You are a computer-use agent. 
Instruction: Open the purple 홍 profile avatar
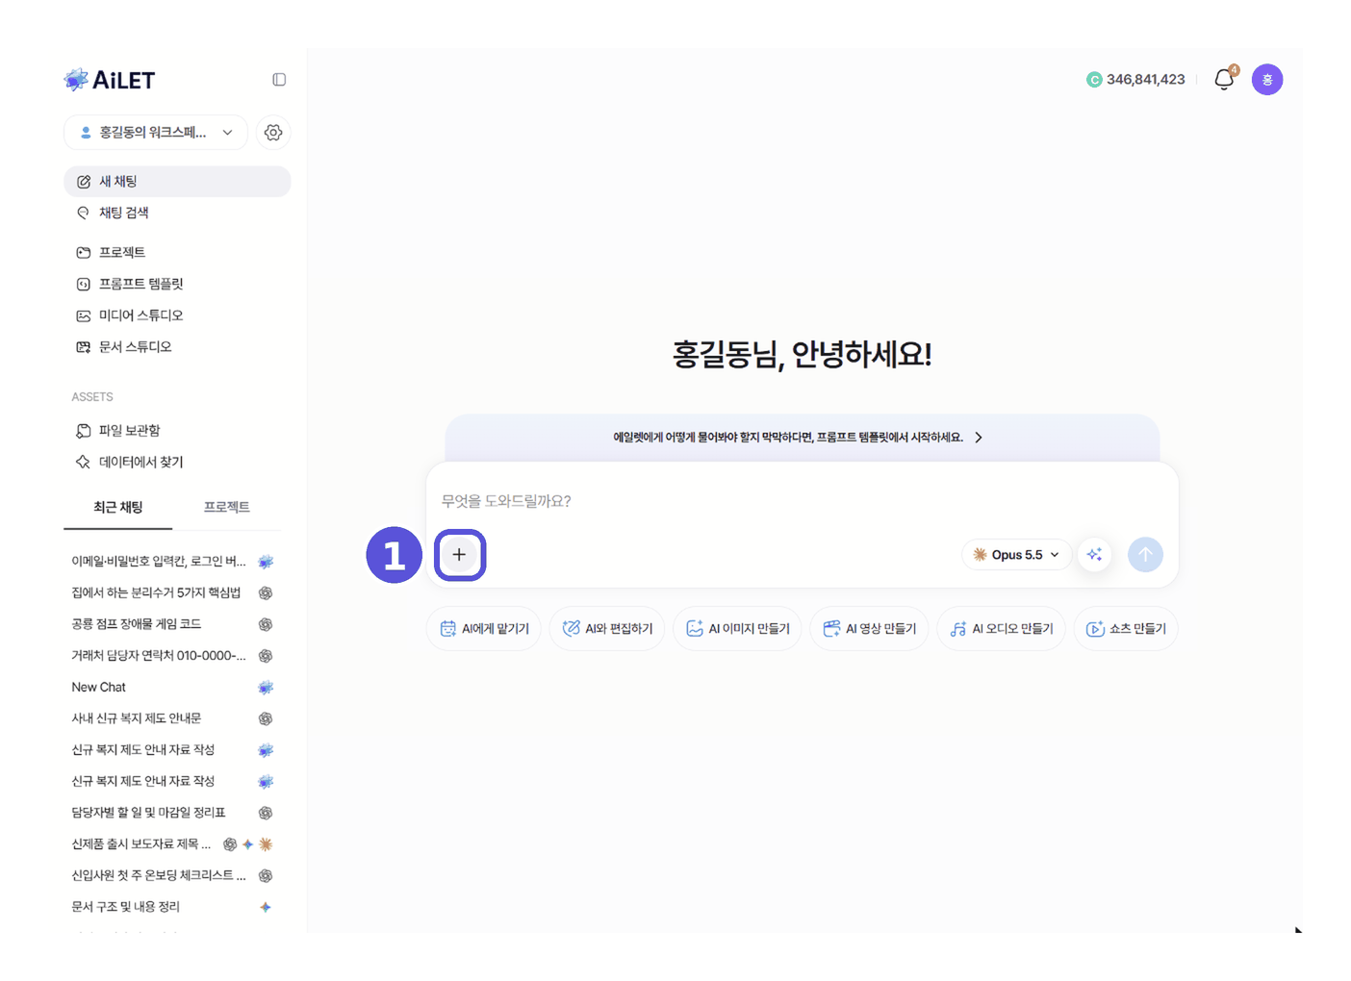tap(1267, 80)
